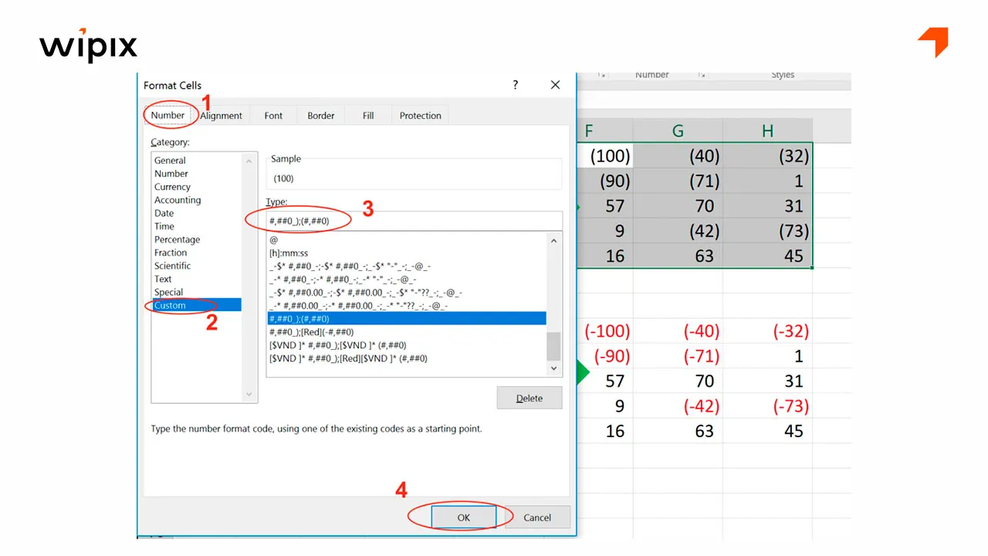
Task: Select the Custom category
Action: pyautogui.click(x=170, y=305)
